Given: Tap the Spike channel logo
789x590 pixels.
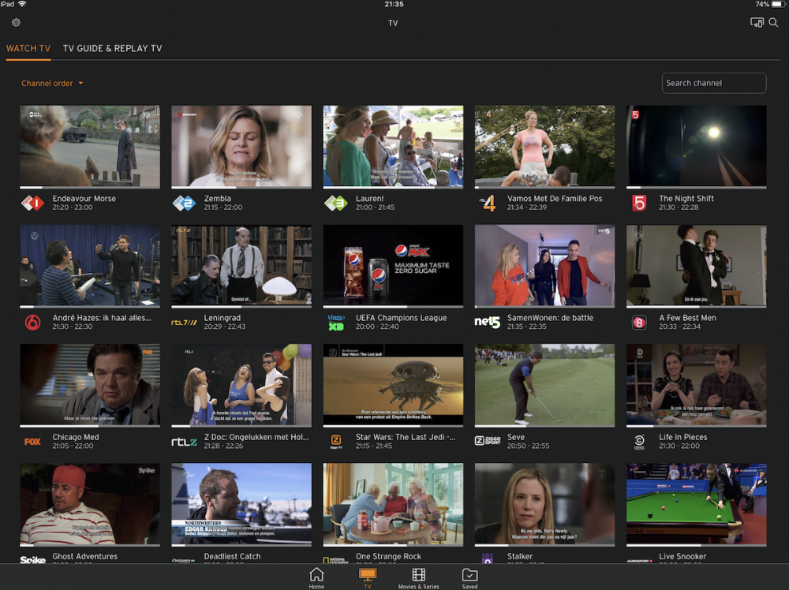Looking at the screenshot, I should tap(32, 559).
